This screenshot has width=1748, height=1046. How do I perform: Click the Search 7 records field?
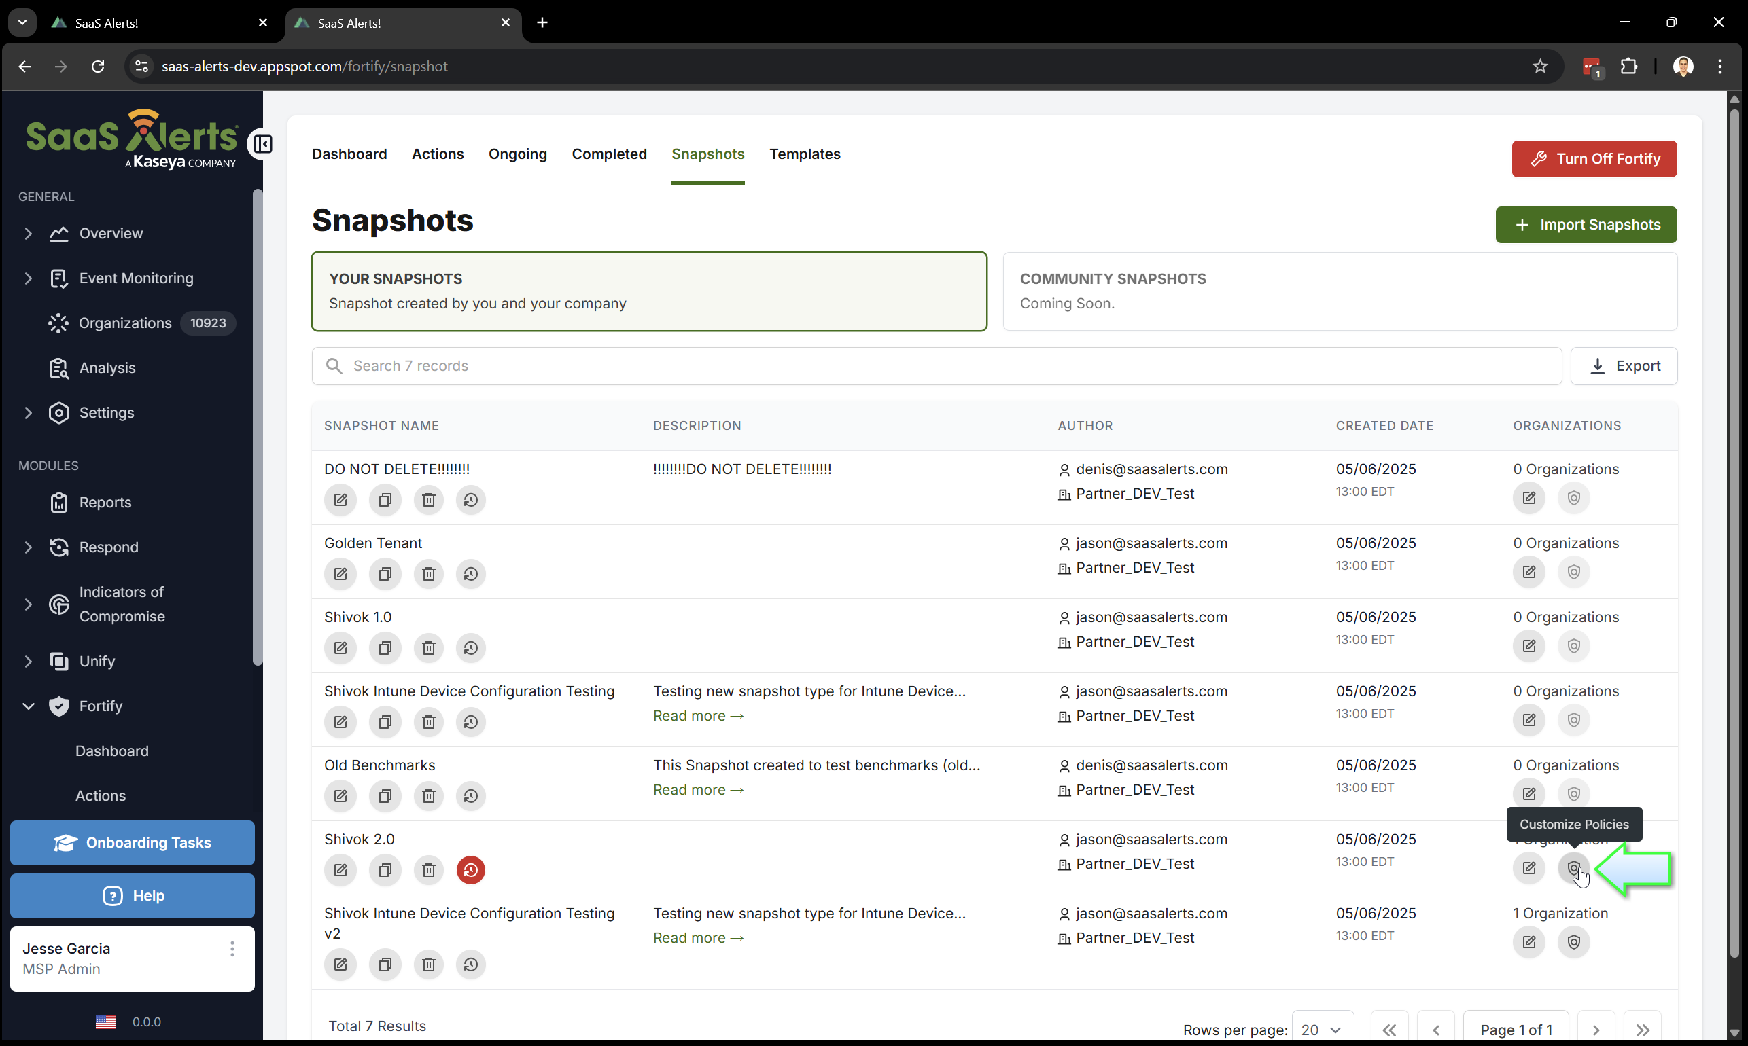[938, 366]
